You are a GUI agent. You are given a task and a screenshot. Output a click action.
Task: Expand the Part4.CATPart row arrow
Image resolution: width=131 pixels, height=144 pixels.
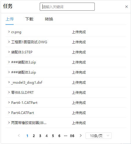point(9,113)
